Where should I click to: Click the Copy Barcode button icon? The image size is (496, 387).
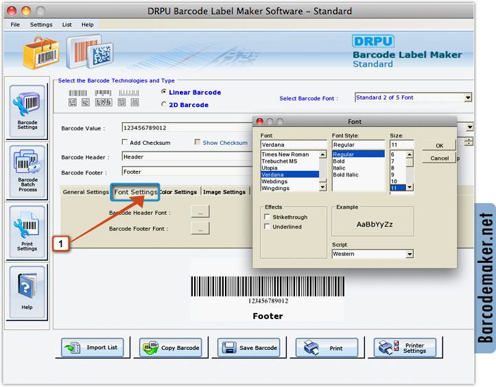[x=150, y=347]
